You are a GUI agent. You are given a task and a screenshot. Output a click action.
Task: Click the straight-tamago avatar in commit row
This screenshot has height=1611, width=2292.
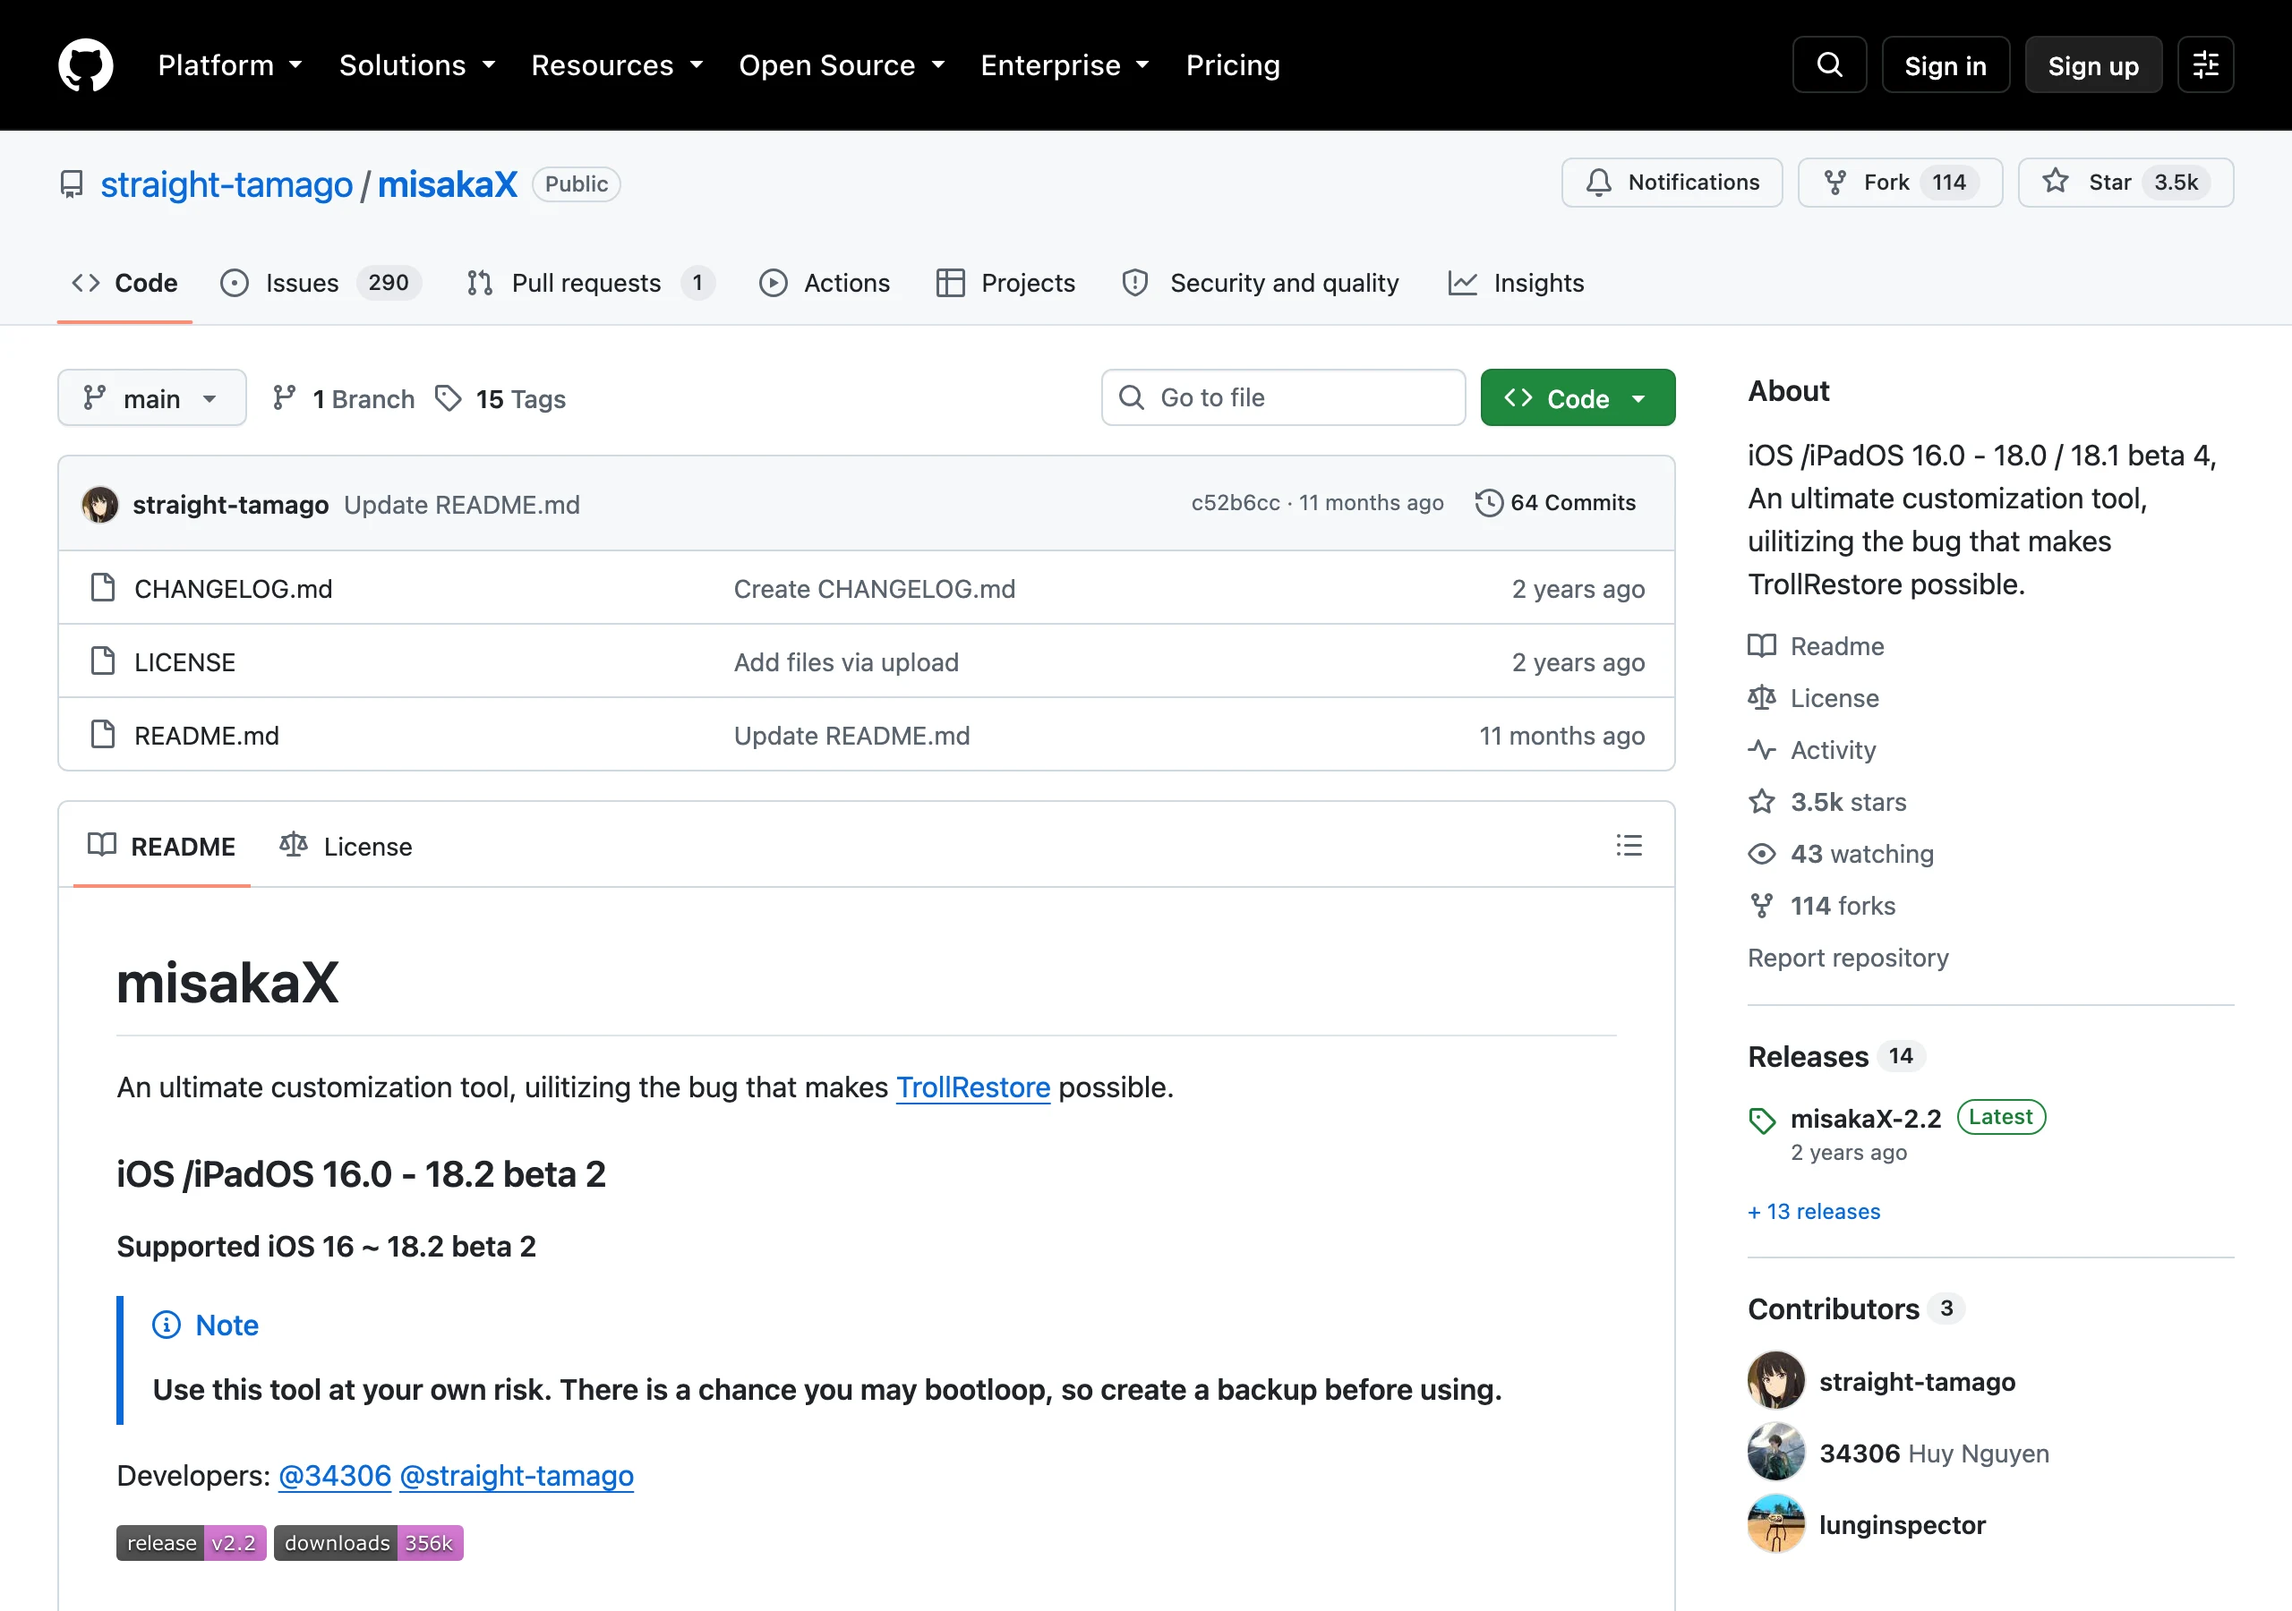click(99, 504)
